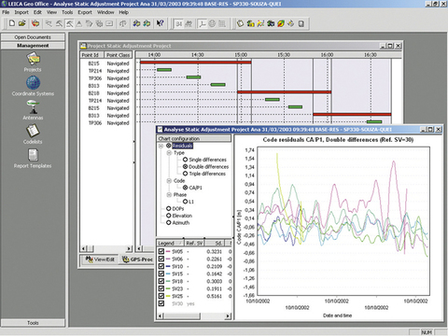This screenshot has width=448, height=336.
Task: Collapse the Residuals tree node
Action: 161,146
